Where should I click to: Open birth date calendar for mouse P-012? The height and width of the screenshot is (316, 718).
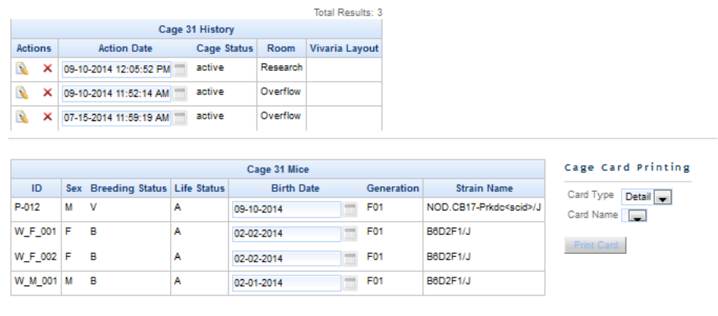coord(350,210)
